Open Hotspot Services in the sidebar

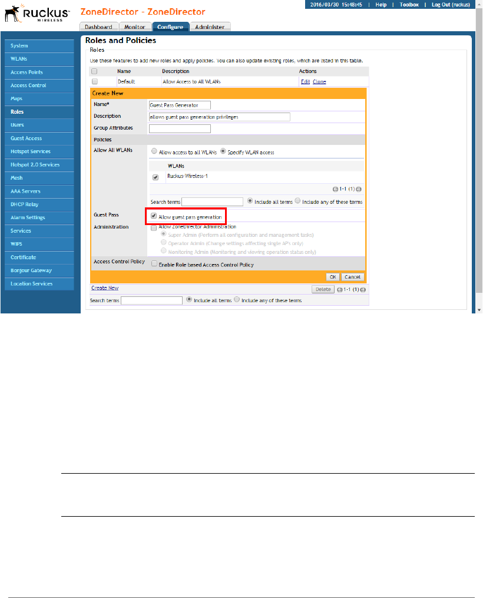pyautogui.click(x=39, y=152)
